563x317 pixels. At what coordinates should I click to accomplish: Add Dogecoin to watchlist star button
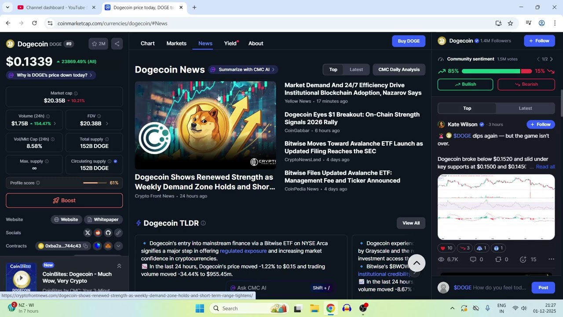(x=99, y=44)
